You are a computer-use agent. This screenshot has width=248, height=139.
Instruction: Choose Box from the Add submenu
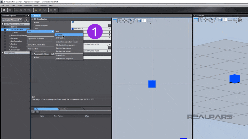(69, 31)
